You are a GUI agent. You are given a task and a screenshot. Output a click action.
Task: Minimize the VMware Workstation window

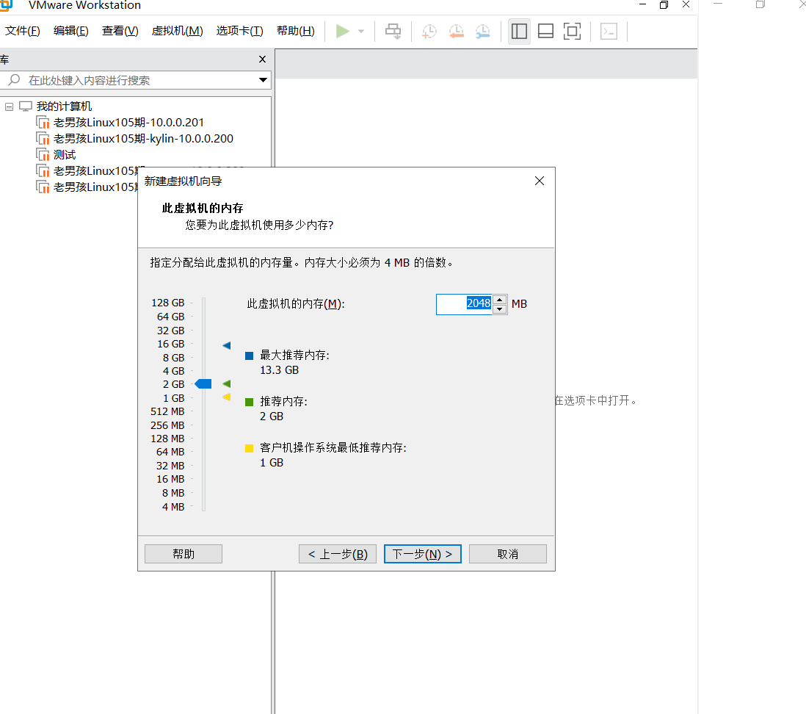pyautogui.click(x=642, y=4)
